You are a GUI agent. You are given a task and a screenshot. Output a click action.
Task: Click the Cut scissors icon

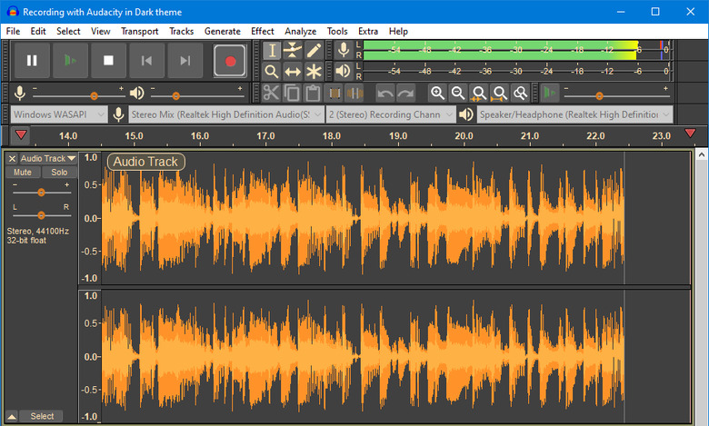(271, 93)
